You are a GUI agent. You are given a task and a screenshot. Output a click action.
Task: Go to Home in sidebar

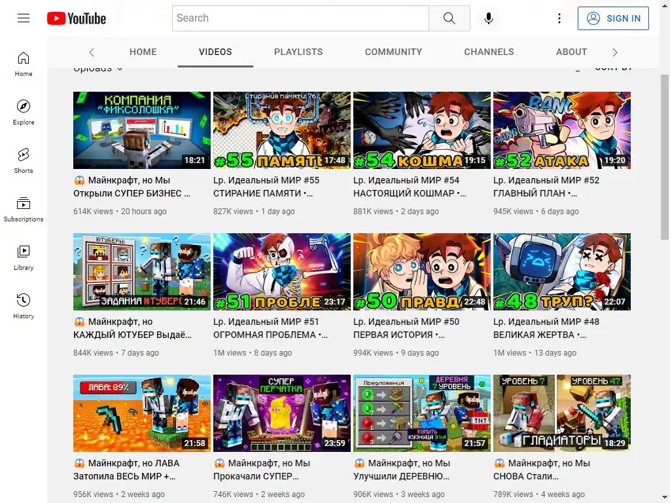pyautogui.click(x=24, y=64)
